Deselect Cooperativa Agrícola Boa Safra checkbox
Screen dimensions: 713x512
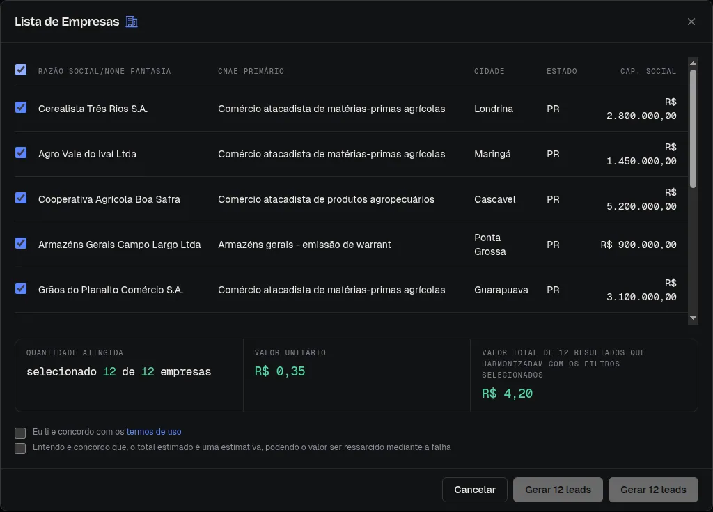[x=20, y=198]
